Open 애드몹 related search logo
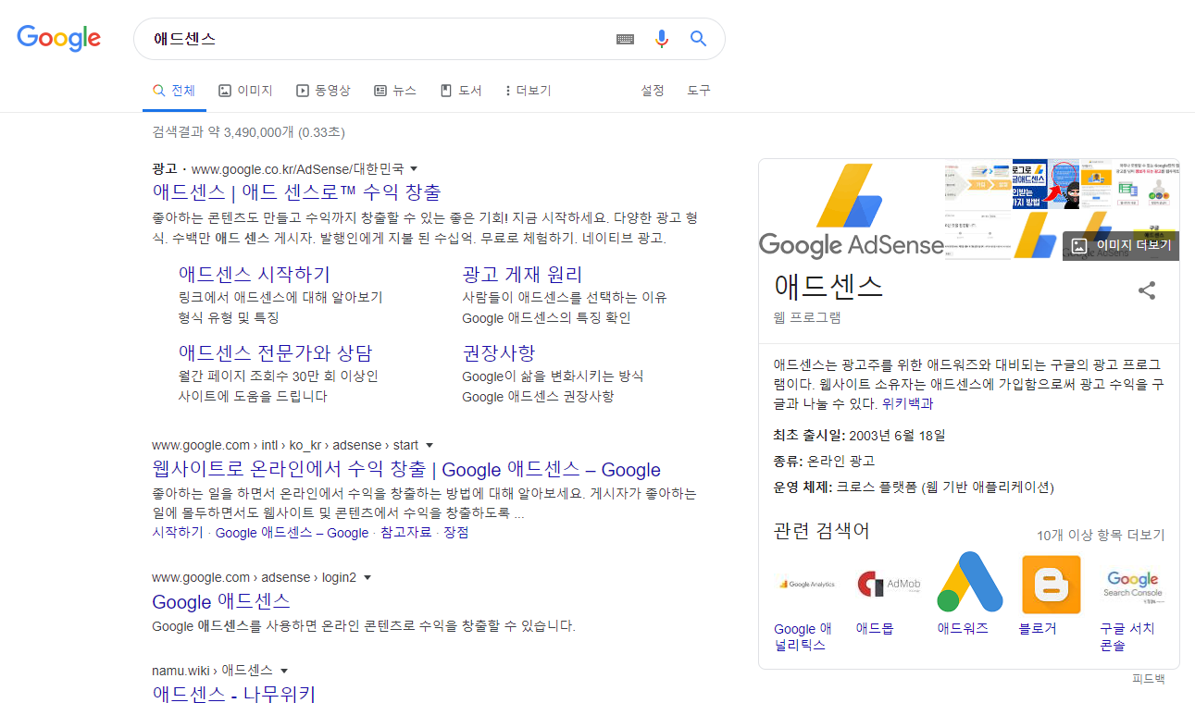Image resolution: width=1195 pixels, height=703 pixels. point(889,584)
